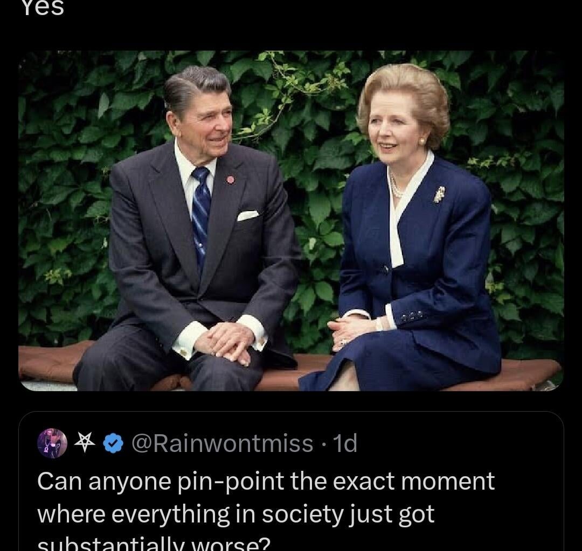Click the white pocket square in photo
Image resolution: width=582 pixels, height=551 pixels.
pos(247,216)
